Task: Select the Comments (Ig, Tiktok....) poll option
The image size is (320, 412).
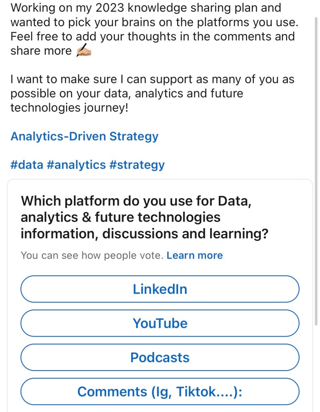Action: click(x=160, y=392)
